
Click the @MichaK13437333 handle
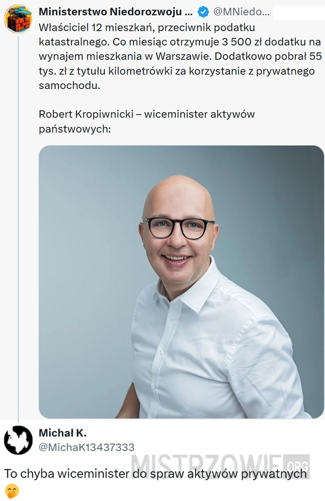87,447
